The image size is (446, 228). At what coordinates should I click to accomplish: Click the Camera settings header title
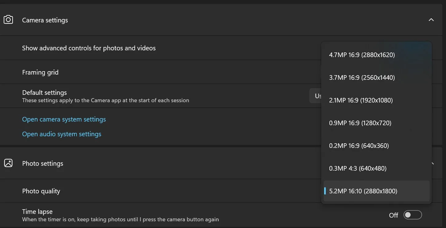tap(45, 20)
